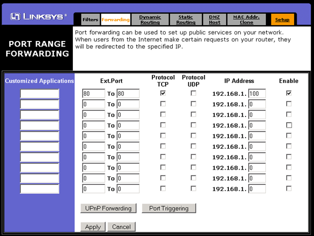Return to the Setup tab
The height and width of the screenshot is (236, 314).
[283, 20]
